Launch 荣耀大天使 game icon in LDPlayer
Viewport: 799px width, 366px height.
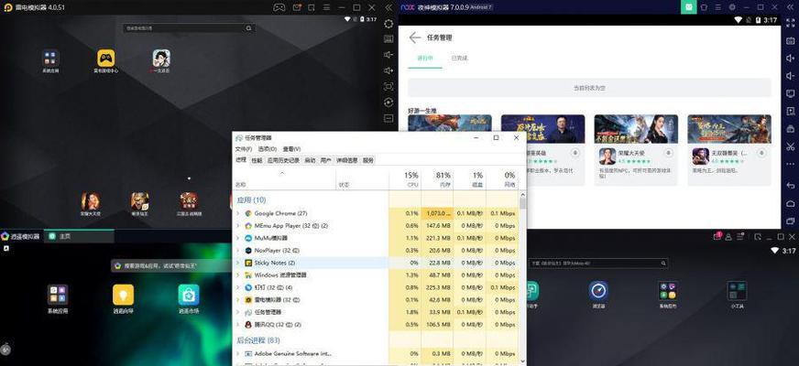90,201
